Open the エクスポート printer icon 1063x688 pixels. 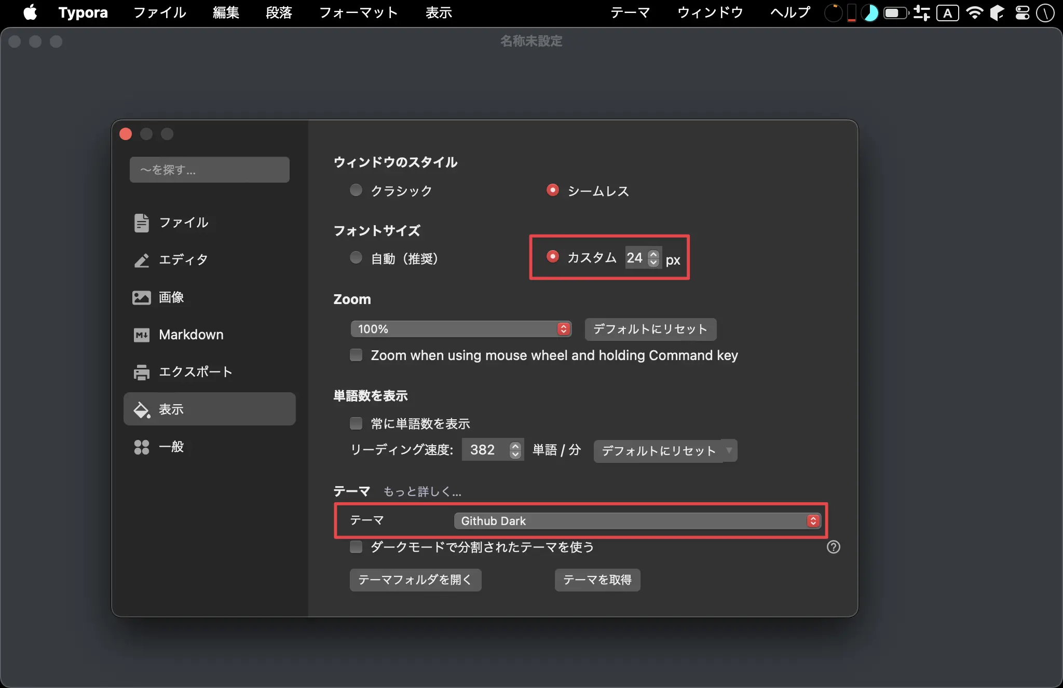click(141, 372)
